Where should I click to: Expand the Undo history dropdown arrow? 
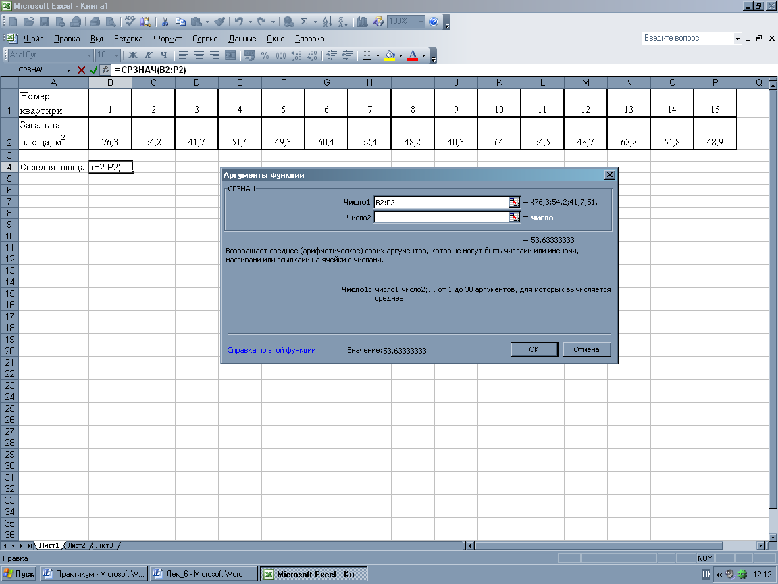tap(250, 22)
